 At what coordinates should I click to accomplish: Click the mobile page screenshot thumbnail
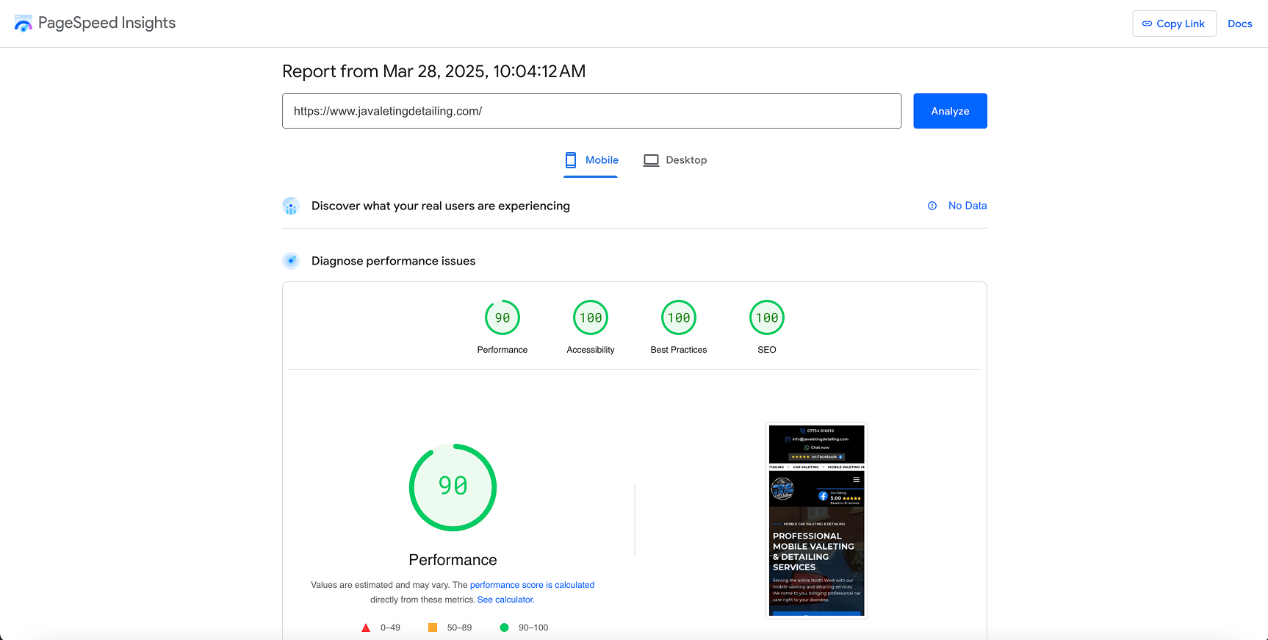(816, 520)
